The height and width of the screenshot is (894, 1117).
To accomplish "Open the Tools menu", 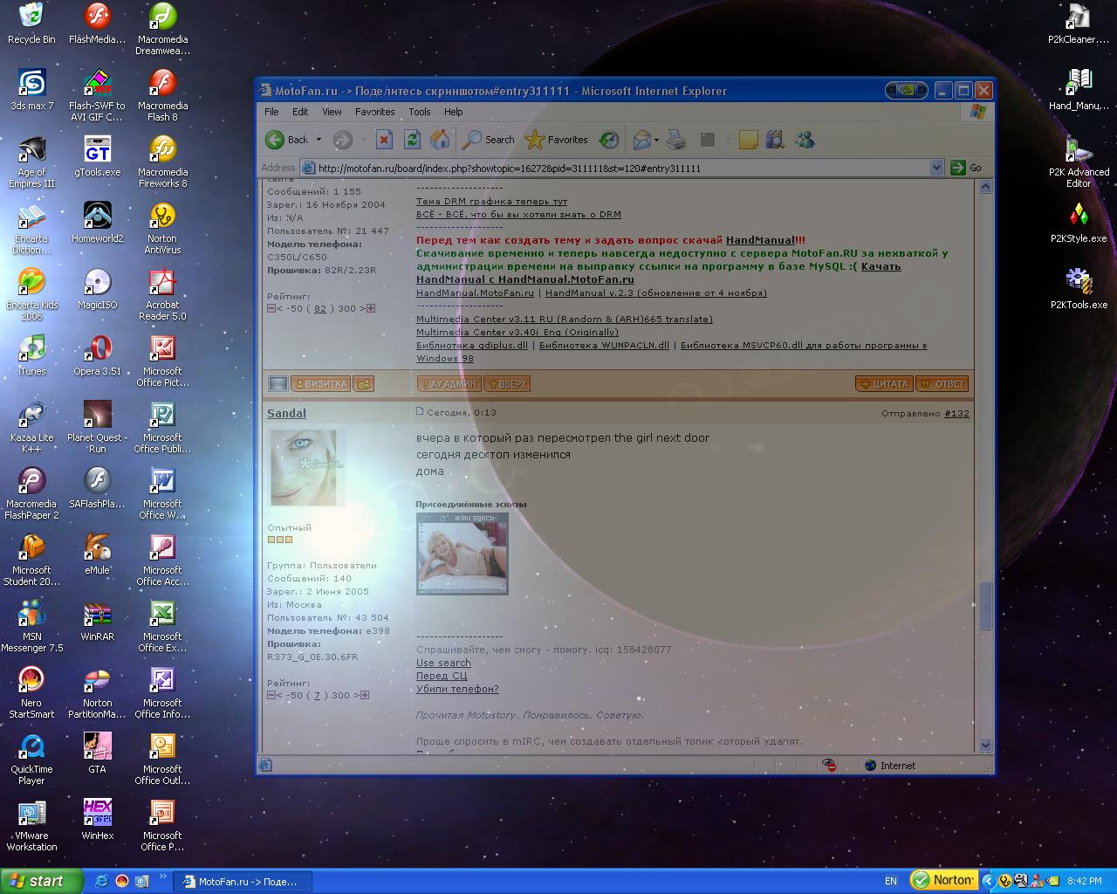I will pyautogui.click(x=420, y=112).
